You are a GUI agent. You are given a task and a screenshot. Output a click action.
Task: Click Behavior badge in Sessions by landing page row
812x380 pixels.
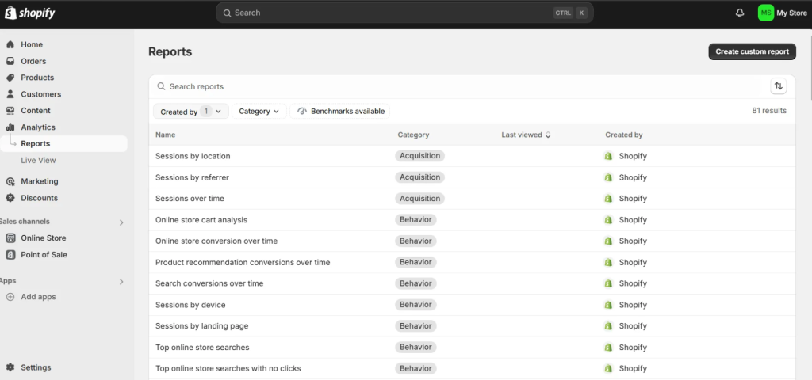coord(416,326)
